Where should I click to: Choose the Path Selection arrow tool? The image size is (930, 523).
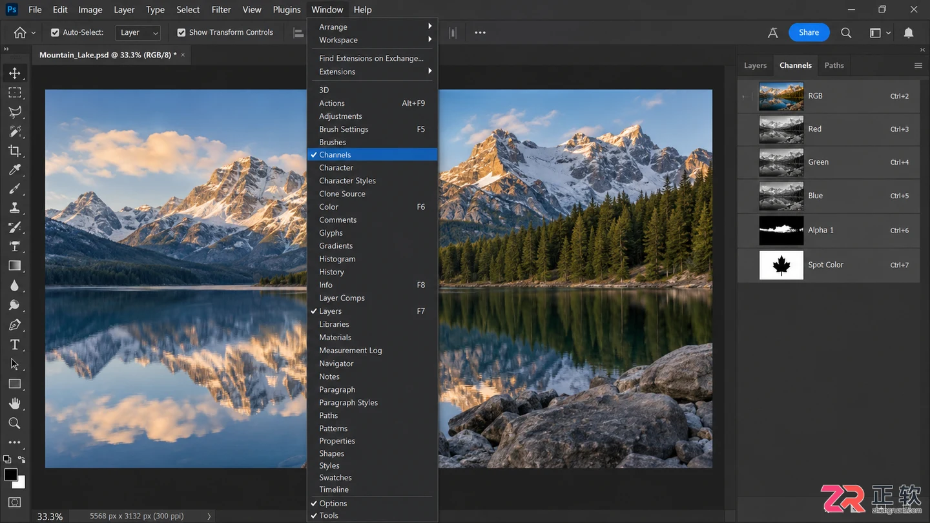click(15, 364)
